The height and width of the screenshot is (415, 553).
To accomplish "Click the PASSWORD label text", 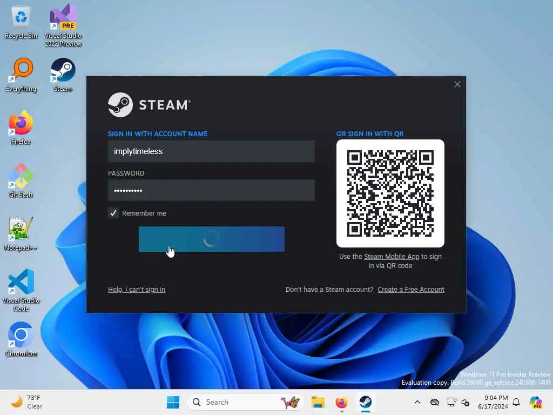I will 126,173.
